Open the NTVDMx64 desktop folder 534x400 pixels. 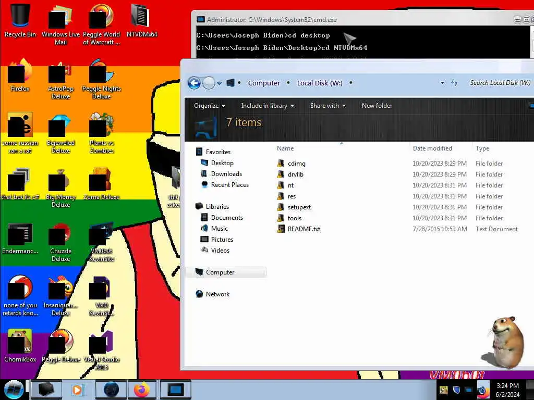[x=142, y=20]
